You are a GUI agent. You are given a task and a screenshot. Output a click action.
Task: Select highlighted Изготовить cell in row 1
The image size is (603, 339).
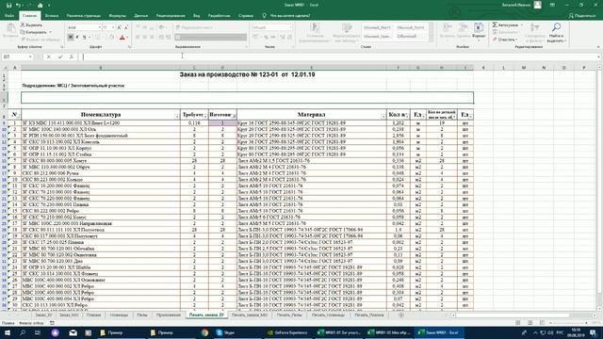point(222,123)
